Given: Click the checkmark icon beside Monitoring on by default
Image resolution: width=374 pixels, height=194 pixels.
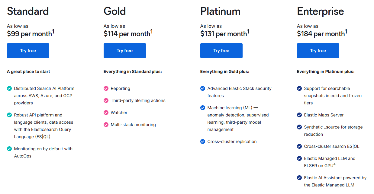Looking at the screenshot, I should [9, 149].
